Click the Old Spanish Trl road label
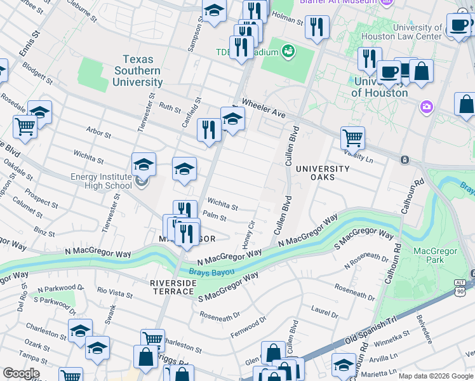The width and height of the screenshot is (475, 381). coord(371,329)
